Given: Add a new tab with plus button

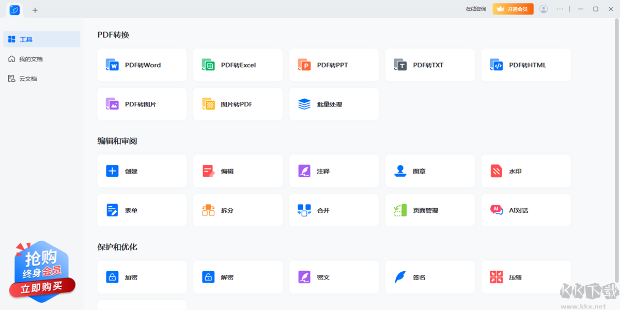Looking at the screenshot, I should coord(35,10).
